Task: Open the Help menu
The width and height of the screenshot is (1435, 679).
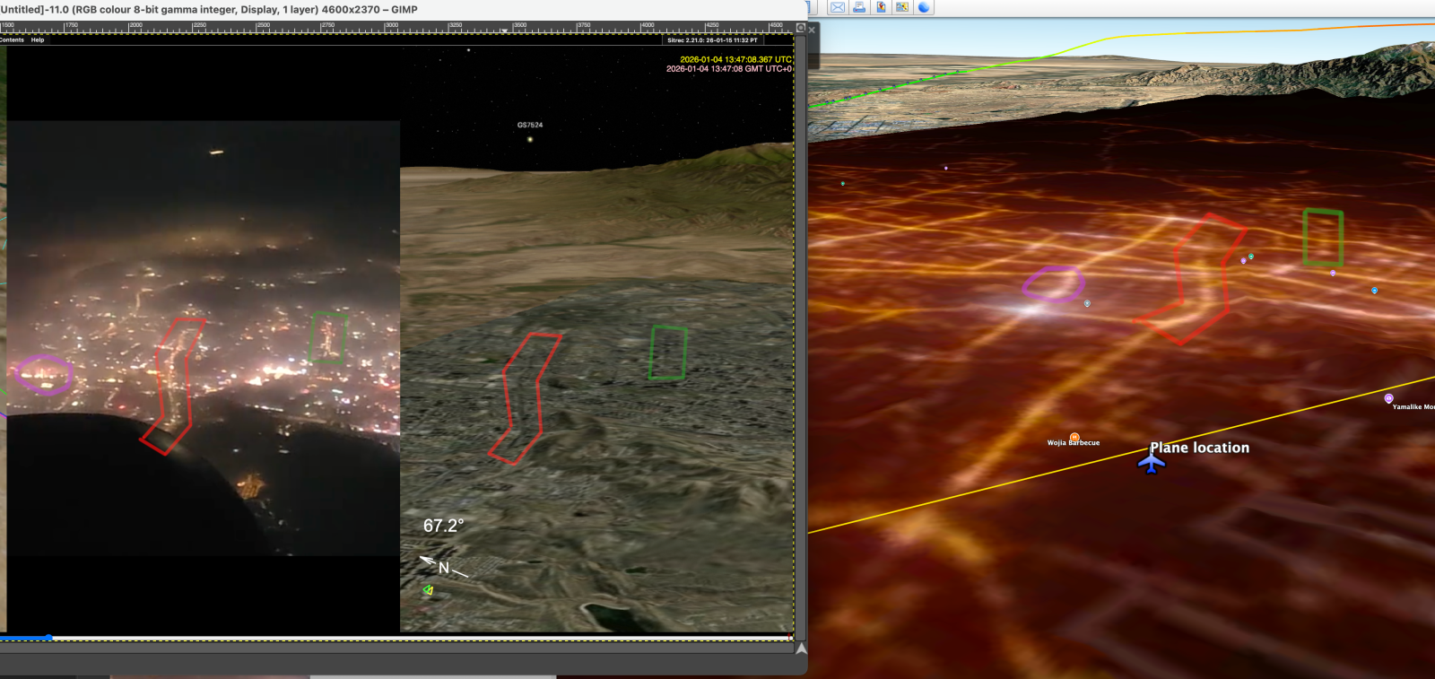Action: point(38,39)
